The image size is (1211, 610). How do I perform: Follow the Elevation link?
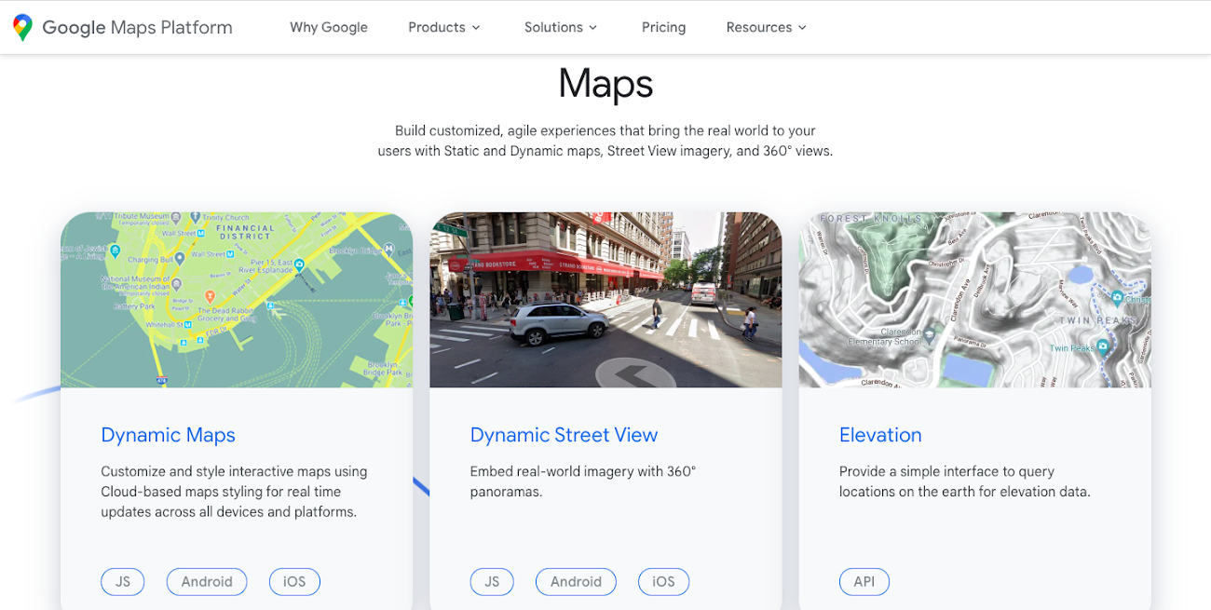[880, 435]
